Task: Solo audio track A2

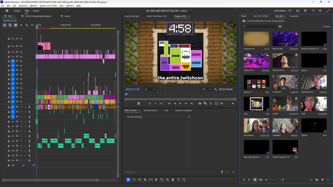Action: coord(25,112)
